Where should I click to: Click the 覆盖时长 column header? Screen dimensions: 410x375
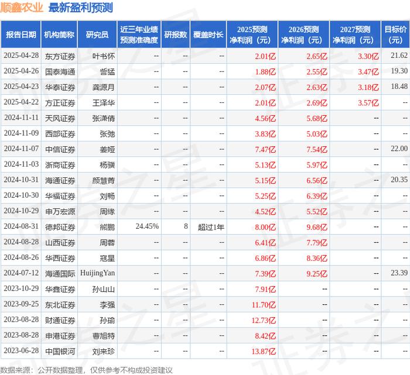208,35
